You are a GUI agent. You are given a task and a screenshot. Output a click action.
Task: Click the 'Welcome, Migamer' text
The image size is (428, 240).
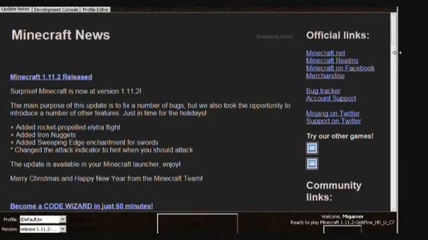pyautogui.click(x=342, y=217)
